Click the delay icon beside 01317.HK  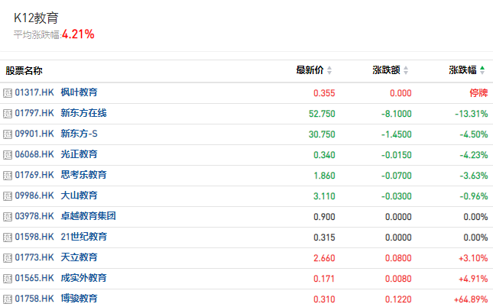coord(8,93)
